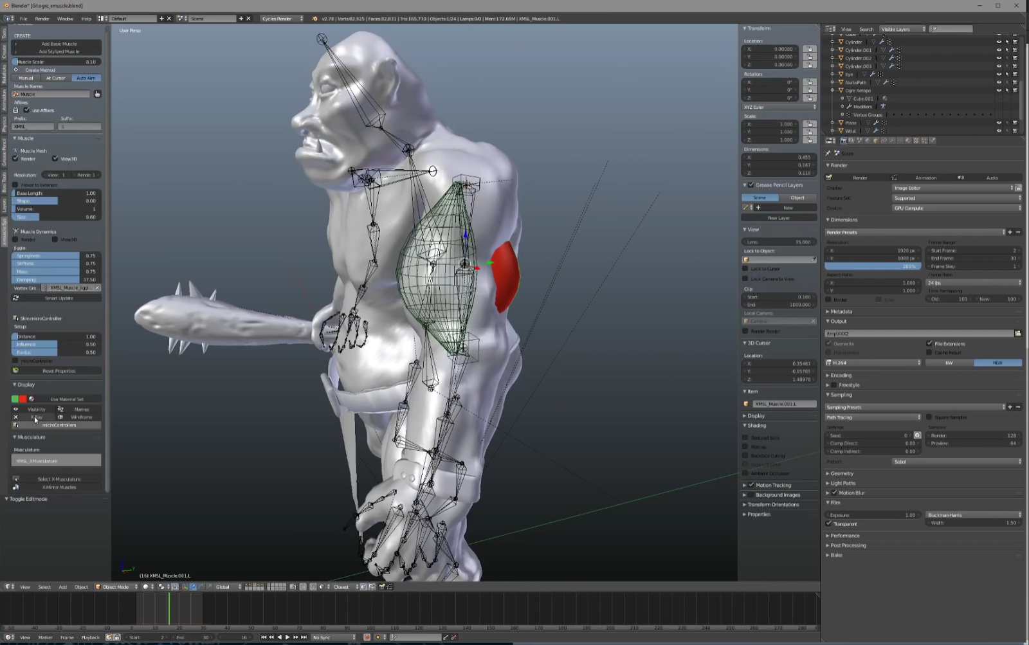The height and width of the screenshot is (645, 1029).
Task: Click the proportional editing icon in viewport header
Action: click(303, 587)
